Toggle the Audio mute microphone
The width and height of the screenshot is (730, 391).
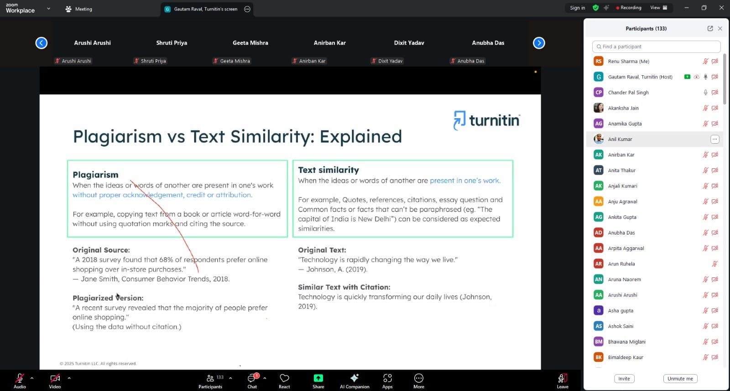20,378
